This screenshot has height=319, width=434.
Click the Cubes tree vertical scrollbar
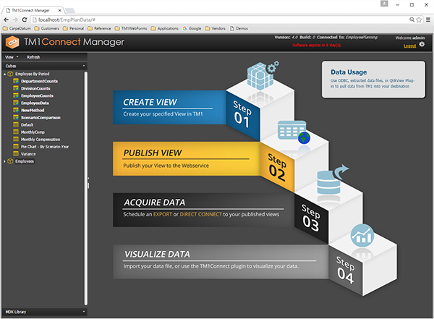(x=85, y=188)
